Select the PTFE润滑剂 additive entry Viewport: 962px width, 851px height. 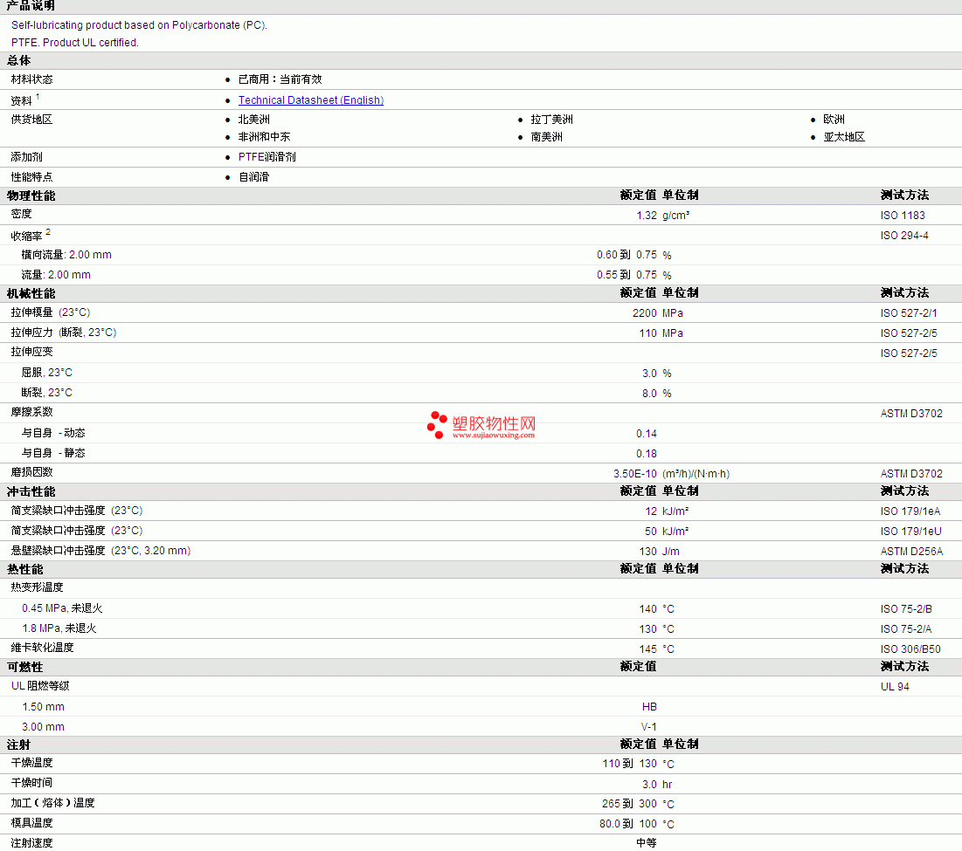click(x=267, y=157)
